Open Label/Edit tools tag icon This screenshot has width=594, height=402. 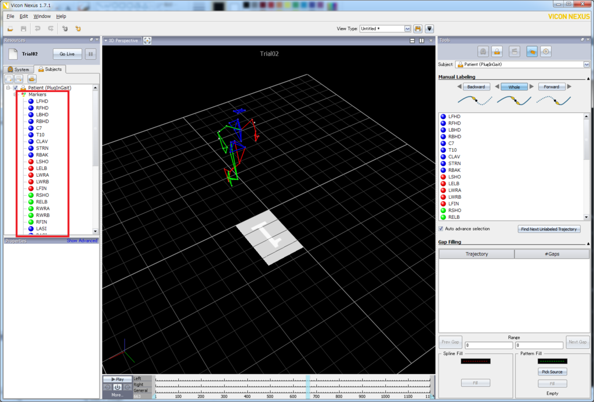point(532,52)
